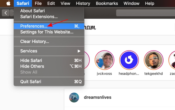Viewport: 175px width, 110px height.
Task: Open tekgeekhd story avatar
Action: pyautogui.click(x=154, y=60)
